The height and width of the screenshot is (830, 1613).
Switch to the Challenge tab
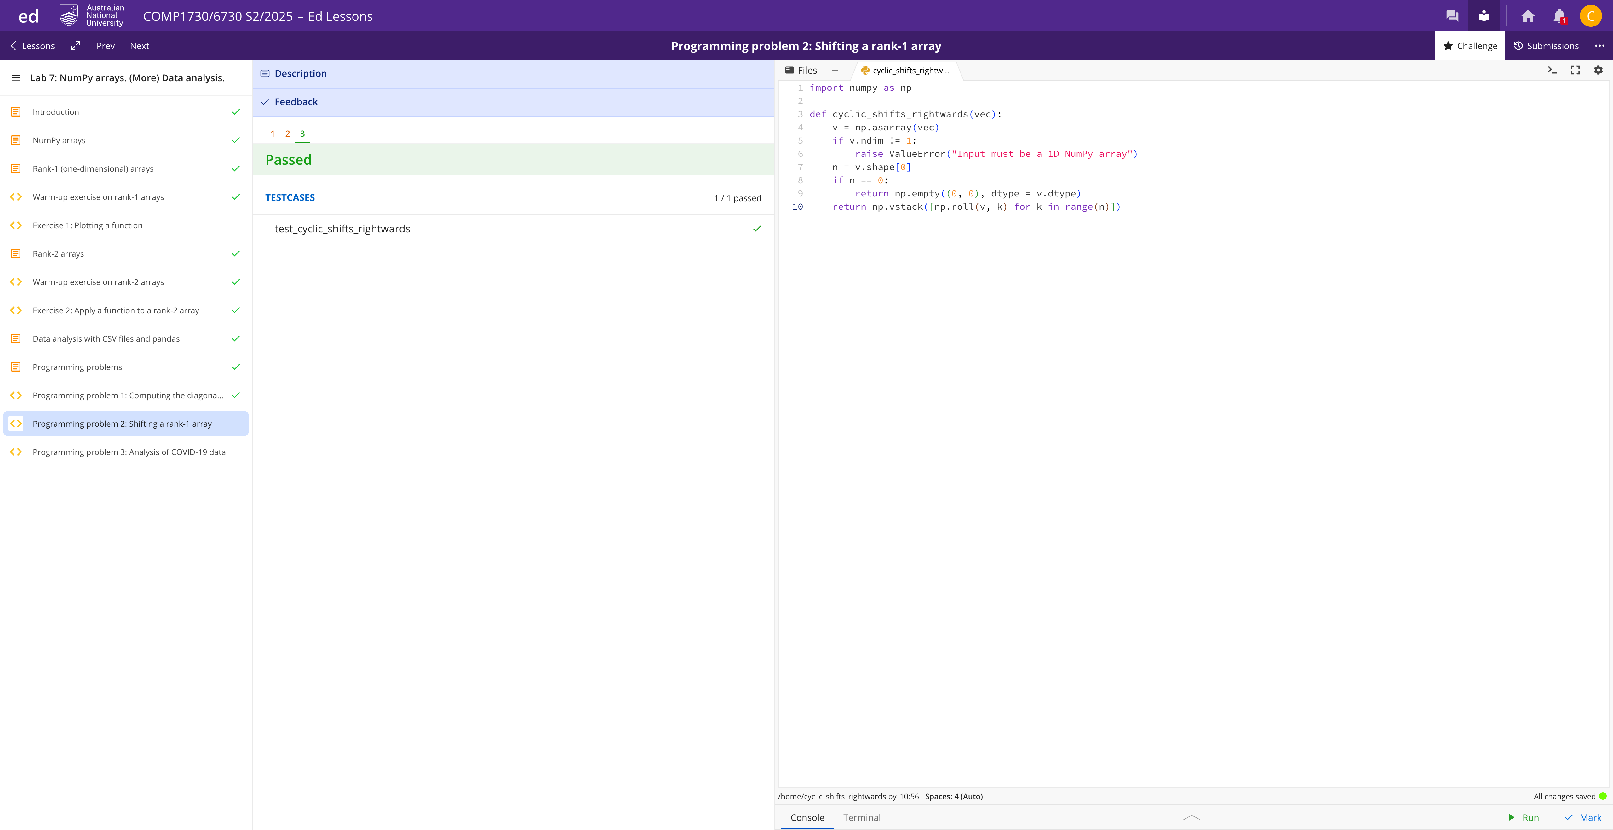pyautogui.click(x=1470, y=46)
